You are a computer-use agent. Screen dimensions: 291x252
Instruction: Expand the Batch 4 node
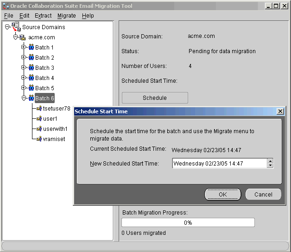[x=23, y=78]
